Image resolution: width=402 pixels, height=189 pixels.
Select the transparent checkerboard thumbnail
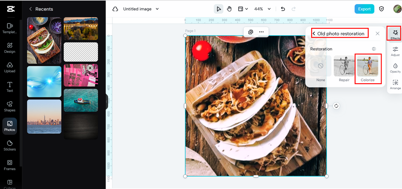pos(81,52)
